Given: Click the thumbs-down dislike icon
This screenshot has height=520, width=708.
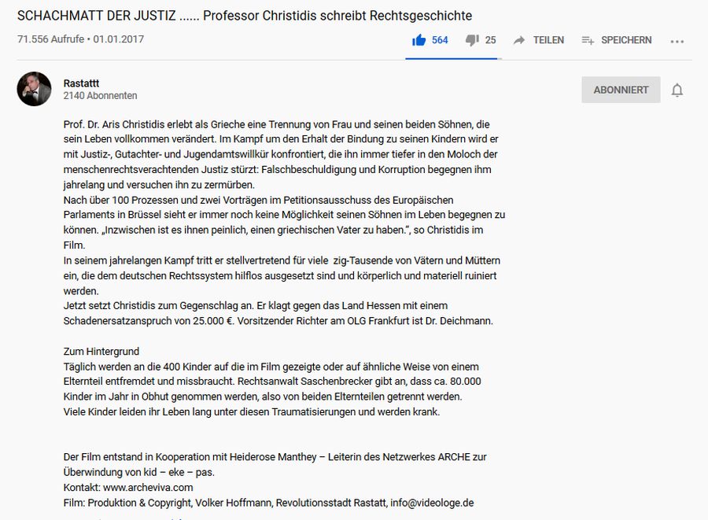Looking at the screenshot, I should (472, 41).
